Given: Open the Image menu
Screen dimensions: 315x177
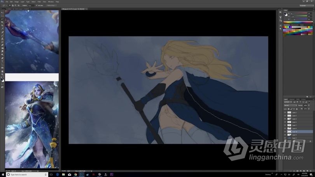Looking at the screenshot, I should point(17,2).
